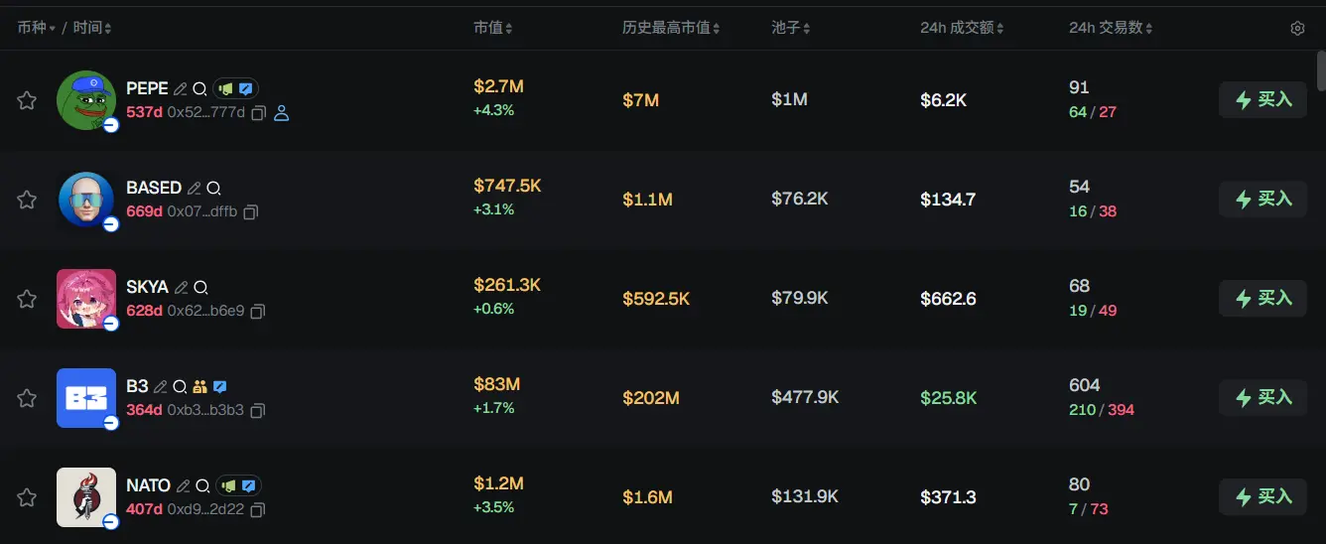Click 买入 button for B3
Viewport: 1326px width, 544px height.
pyautogui.click(x=1262, y=397)
